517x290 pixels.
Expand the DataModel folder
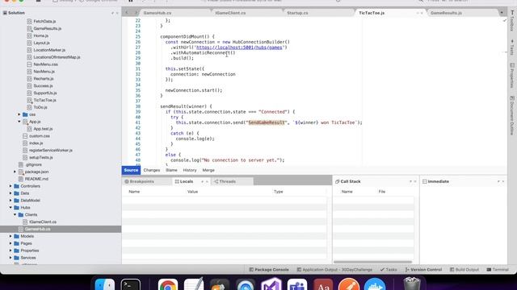pyautogui.click(x=11, y=201)
